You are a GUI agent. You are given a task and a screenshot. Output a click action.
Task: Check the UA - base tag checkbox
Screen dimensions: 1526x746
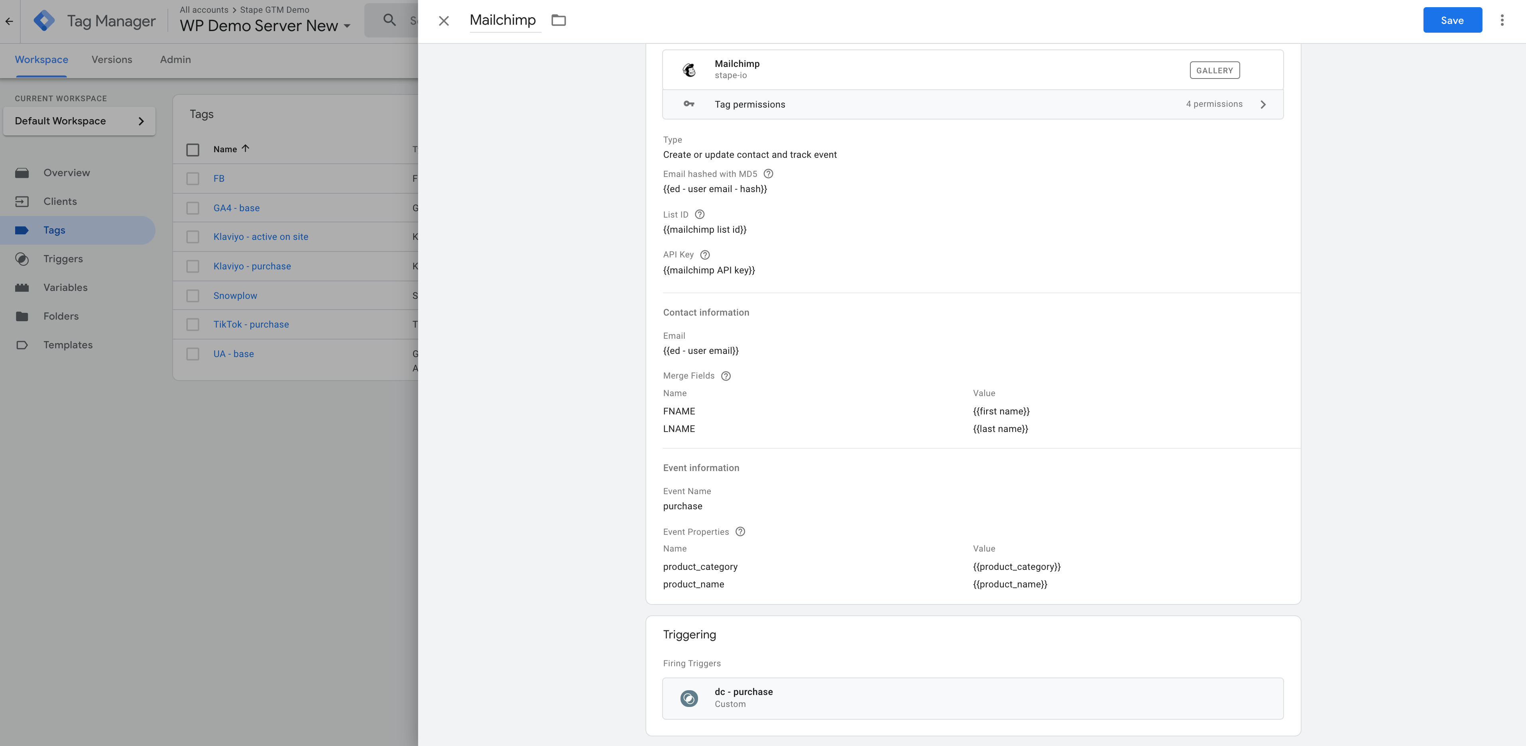[x=193, y=354]
